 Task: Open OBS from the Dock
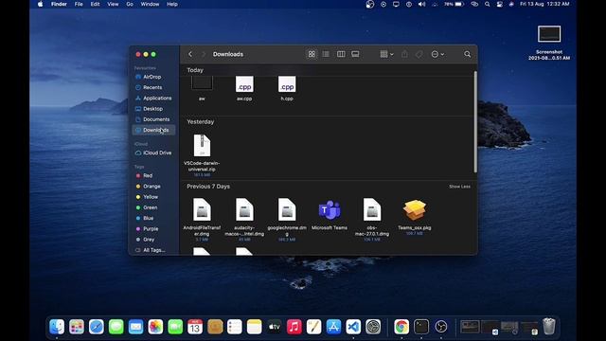click(441, 327)
